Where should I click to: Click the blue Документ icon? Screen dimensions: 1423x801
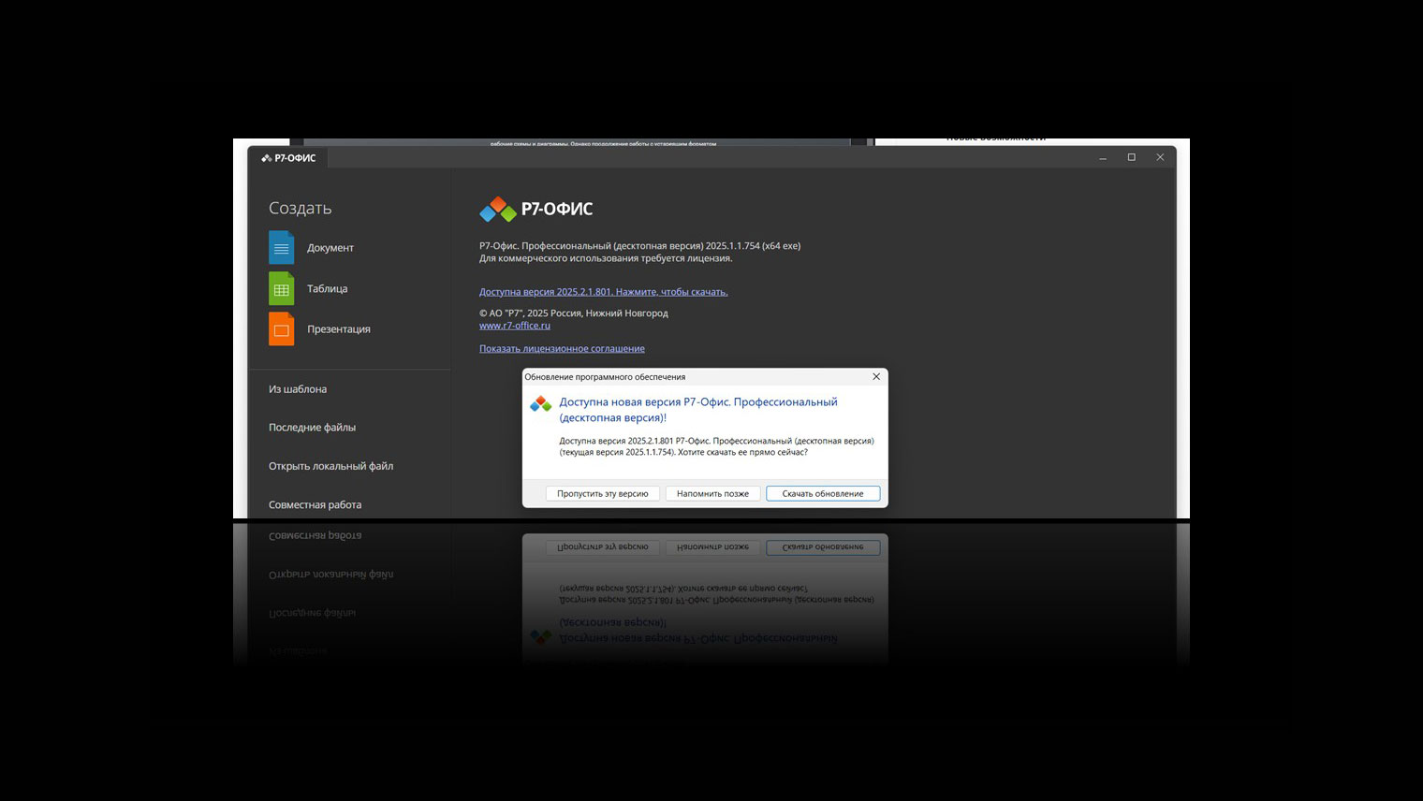click(x=281, y=248)
